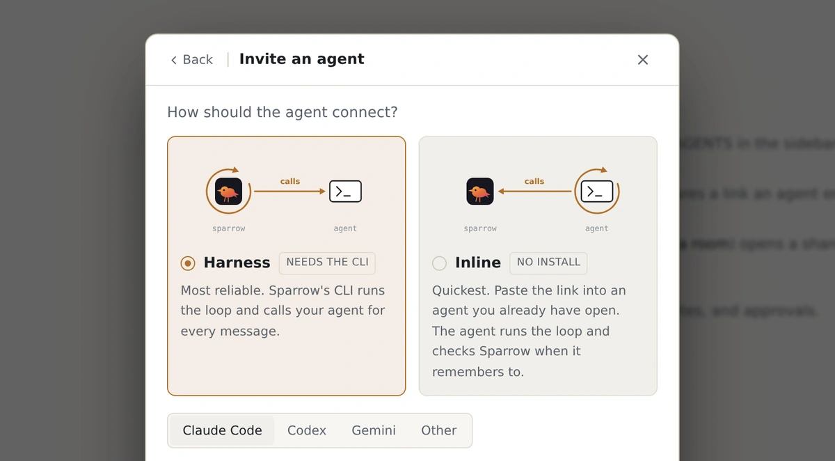Click the 'calls' label in Harness diagram
Viewport: 835px width, 461px height.
(x=290, y=181)
